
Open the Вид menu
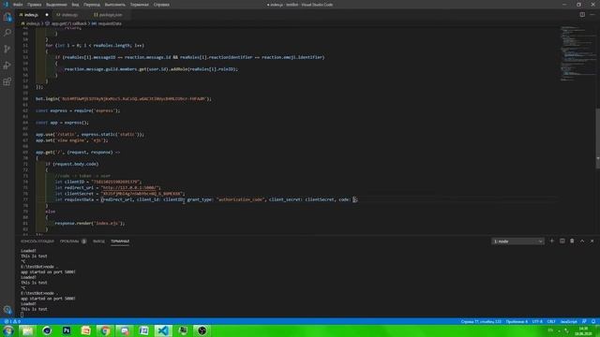(x=75, y=5)
